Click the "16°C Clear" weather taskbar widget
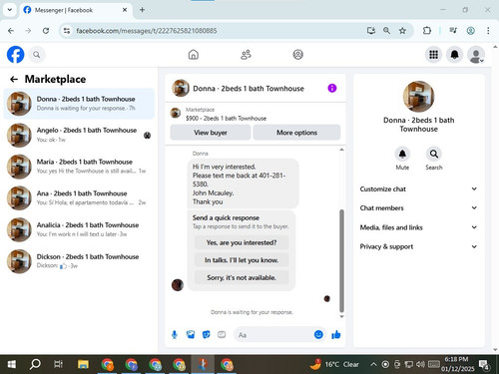The height and width of the screenshot is (374, 499). pos(334,364)
